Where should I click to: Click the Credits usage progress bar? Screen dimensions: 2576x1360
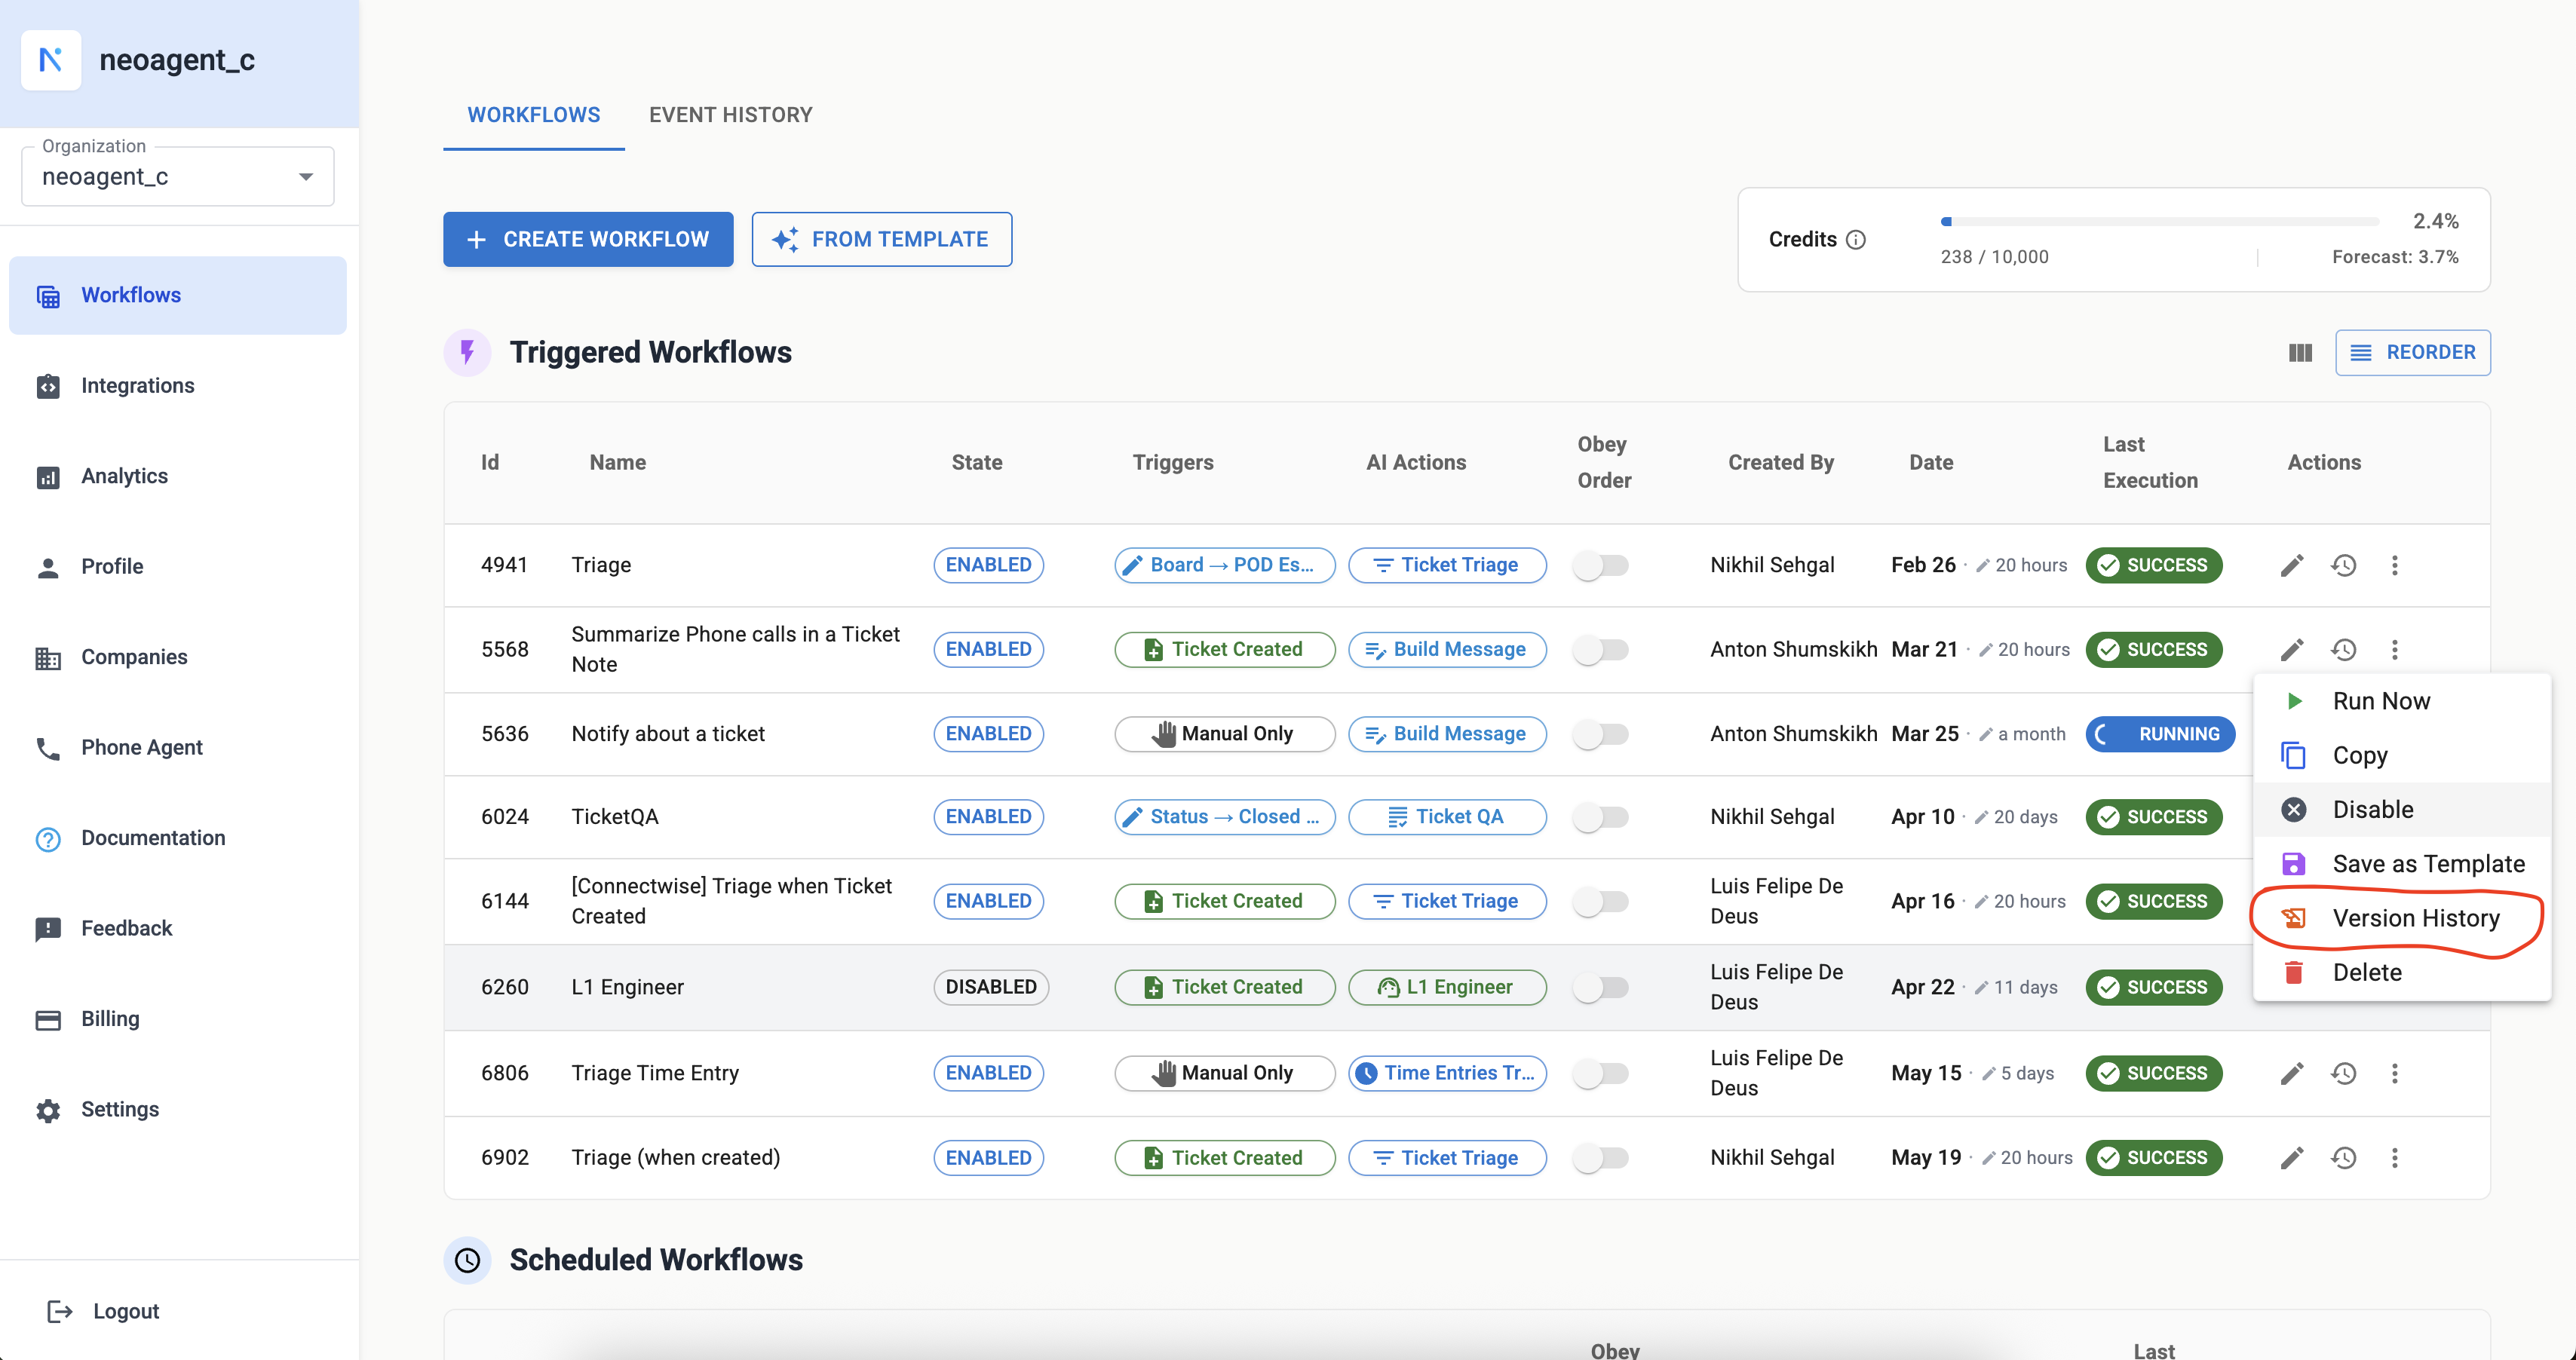[x=2159, y=221]
